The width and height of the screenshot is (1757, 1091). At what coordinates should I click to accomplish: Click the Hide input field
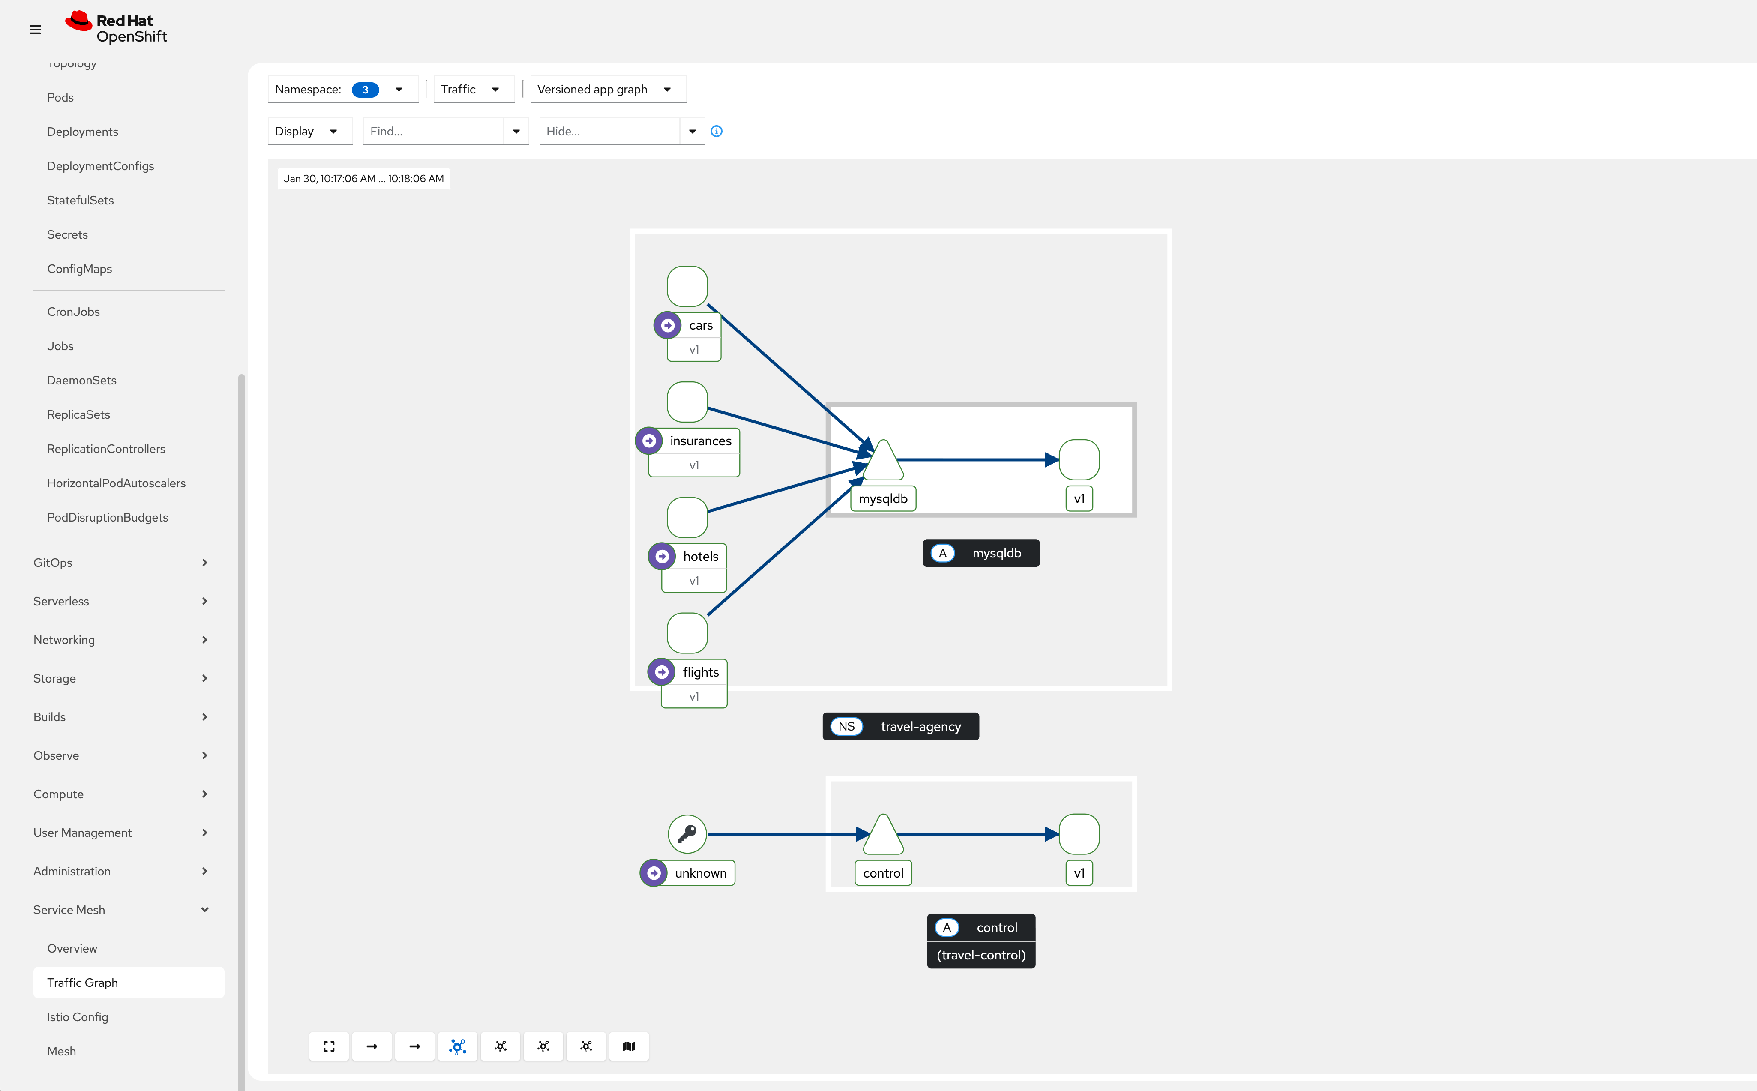609,131
